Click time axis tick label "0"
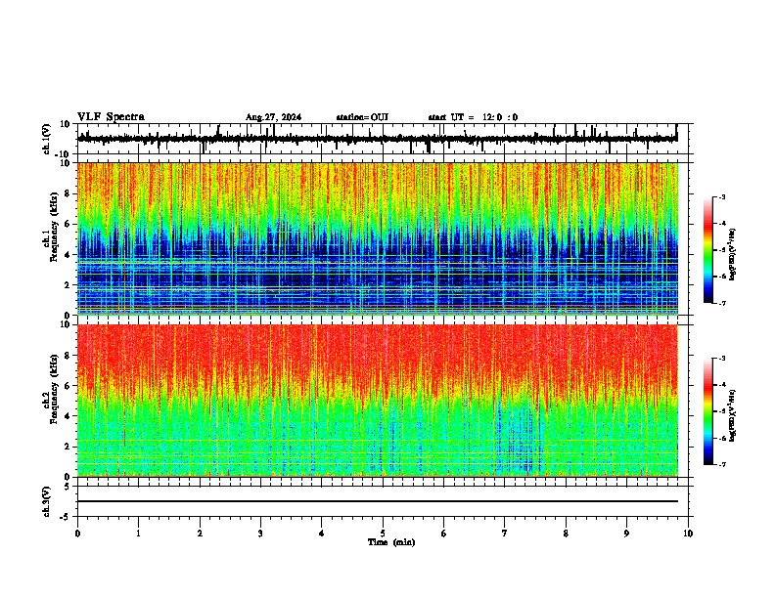775x598 pixels. [x=77, y=534]
